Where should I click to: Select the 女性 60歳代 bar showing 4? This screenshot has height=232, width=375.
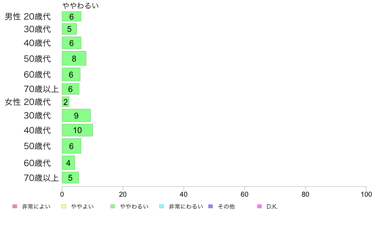(x=68, y=163)
